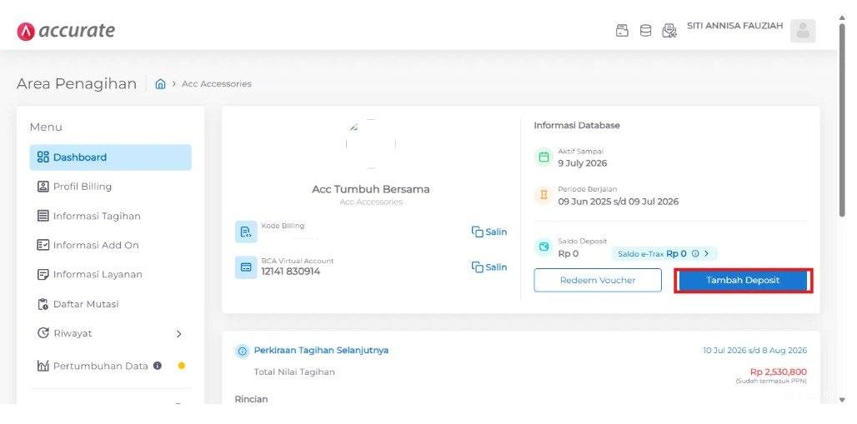Open the support chat icon in header

tap(669, 31)
